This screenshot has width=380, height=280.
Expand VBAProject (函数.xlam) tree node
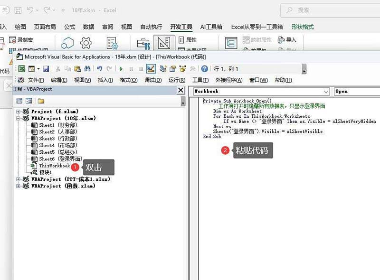coord(18,186)
